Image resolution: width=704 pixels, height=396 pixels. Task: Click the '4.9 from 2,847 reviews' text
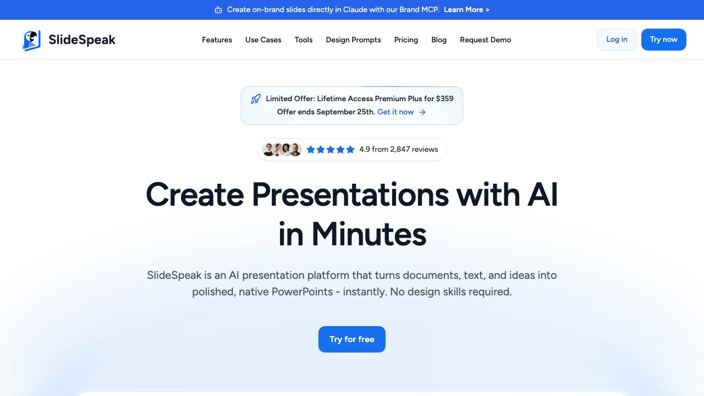399,150
